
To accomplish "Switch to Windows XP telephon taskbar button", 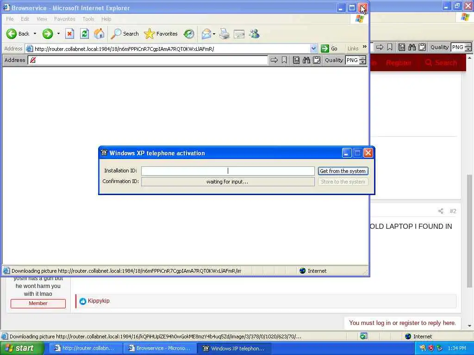I will (x=234, y=349).
